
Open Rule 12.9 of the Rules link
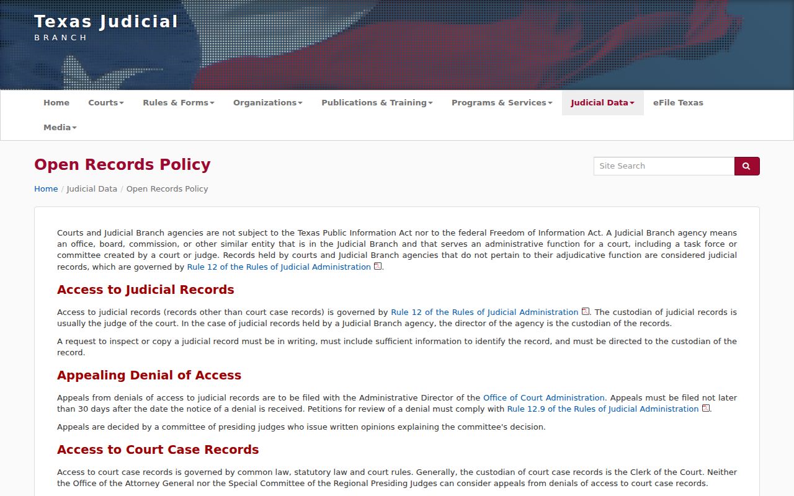(603, 409)
